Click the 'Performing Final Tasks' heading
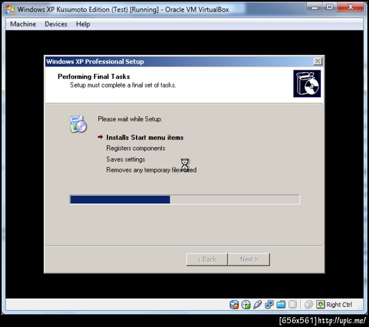 (93, 76)
